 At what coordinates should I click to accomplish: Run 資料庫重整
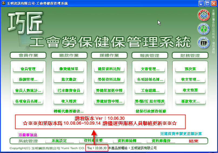[93, 141]
